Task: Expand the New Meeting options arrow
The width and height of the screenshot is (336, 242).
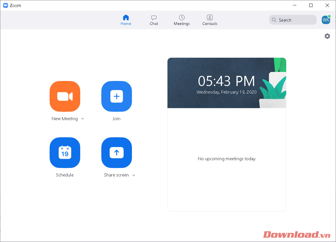Action: 82,119
